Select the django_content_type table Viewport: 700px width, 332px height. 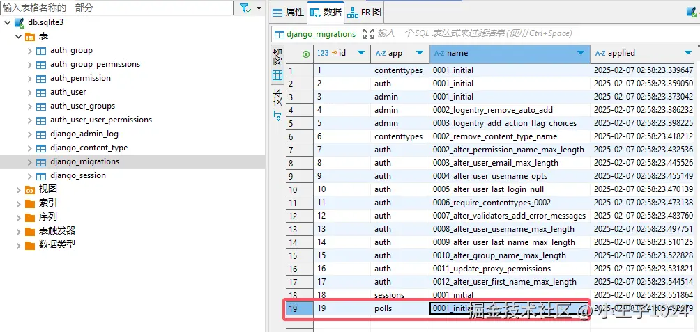click(89, 148)
